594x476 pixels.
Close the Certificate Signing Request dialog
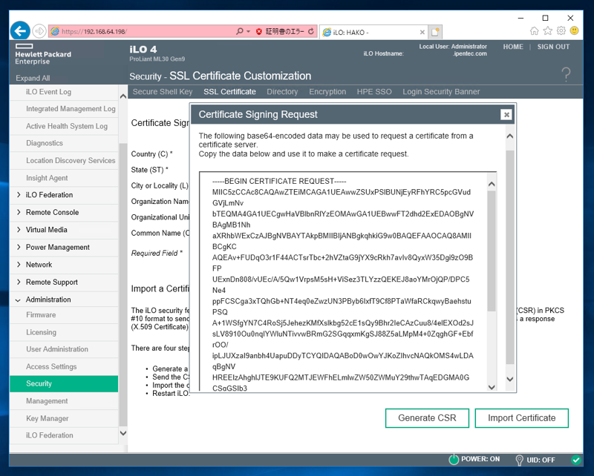click(506, 115)
